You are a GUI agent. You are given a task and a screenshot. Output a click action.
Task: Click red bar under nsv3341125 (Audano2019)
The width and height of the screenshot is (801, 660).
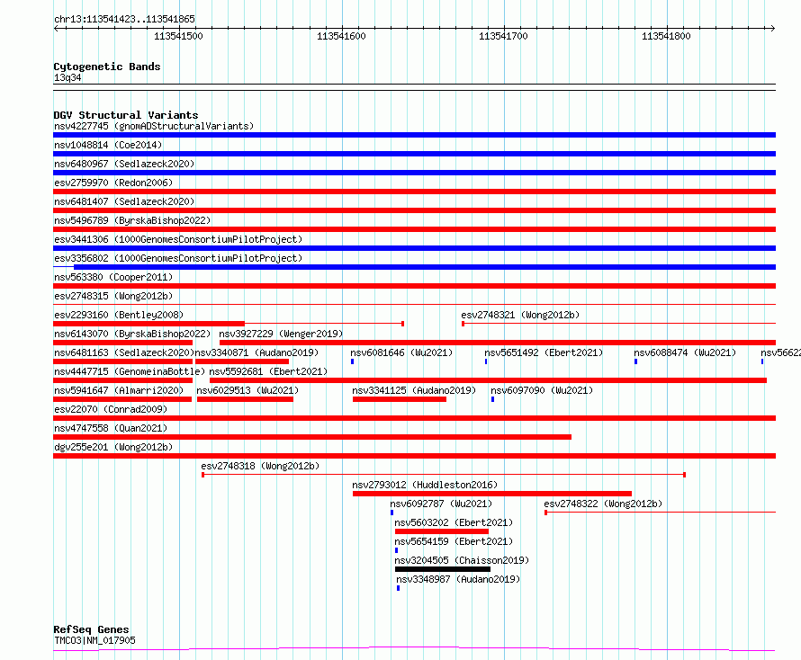pos(400,399)
